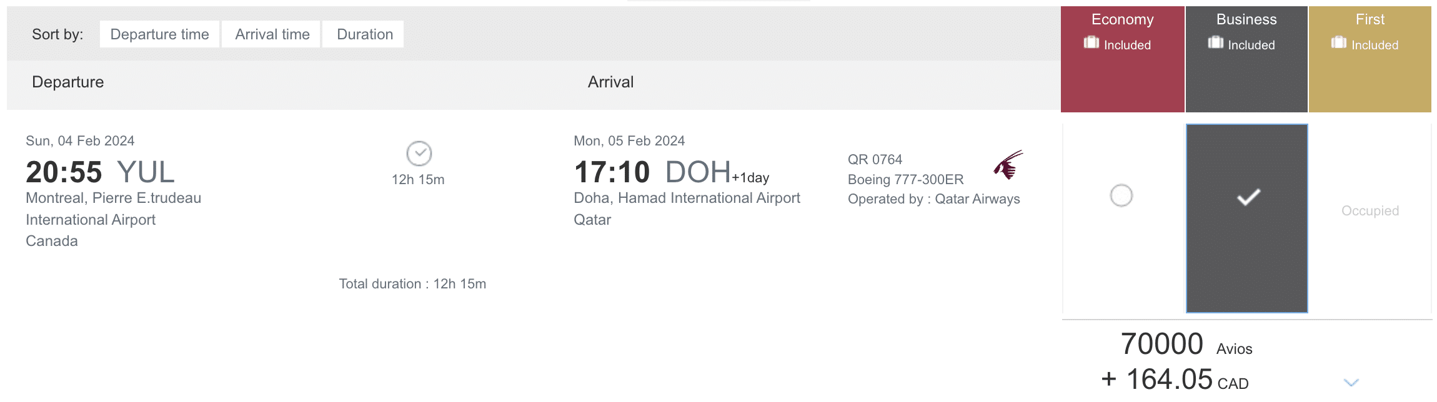Click the First class baggage icon
Screen dimensions: 1437x402
pyautogui.click(x=1338, y=42)
